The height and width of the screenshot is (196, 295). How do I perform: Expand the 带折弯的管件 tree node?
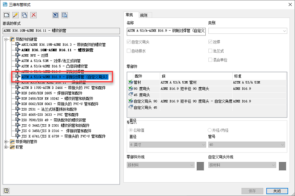tap(6, 141)
